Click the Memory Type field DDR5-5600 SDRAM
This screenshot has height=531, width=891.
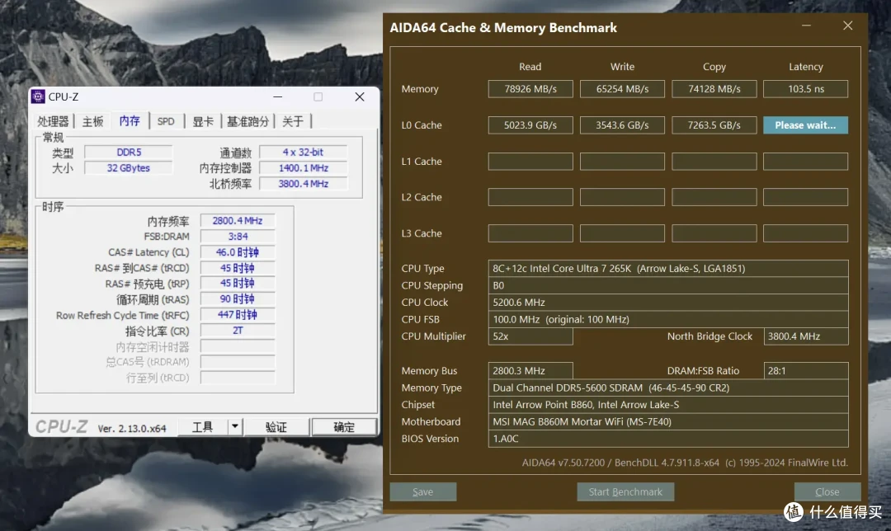click(668, 388)
